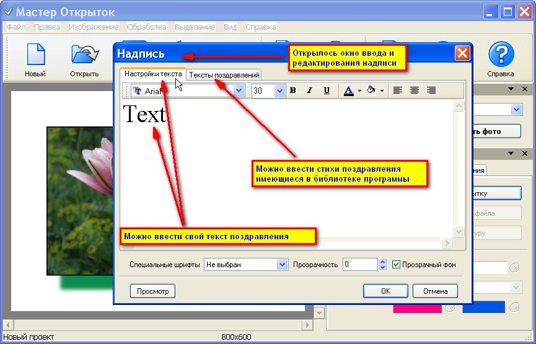Click the canvas vertical scroll down arrow
The width and height of the screenshot is (536, 344).
[319, 313]
